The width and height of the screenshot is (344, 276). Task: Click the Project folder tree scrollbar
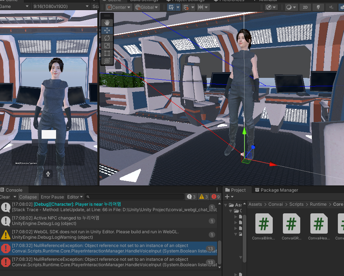(245, 238)
